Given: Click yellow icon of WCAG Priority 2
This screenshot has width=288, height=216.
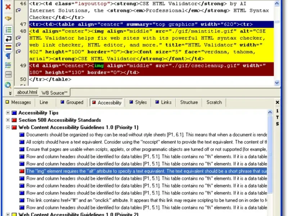Looking at the screenshot, I should pos(14,214).
